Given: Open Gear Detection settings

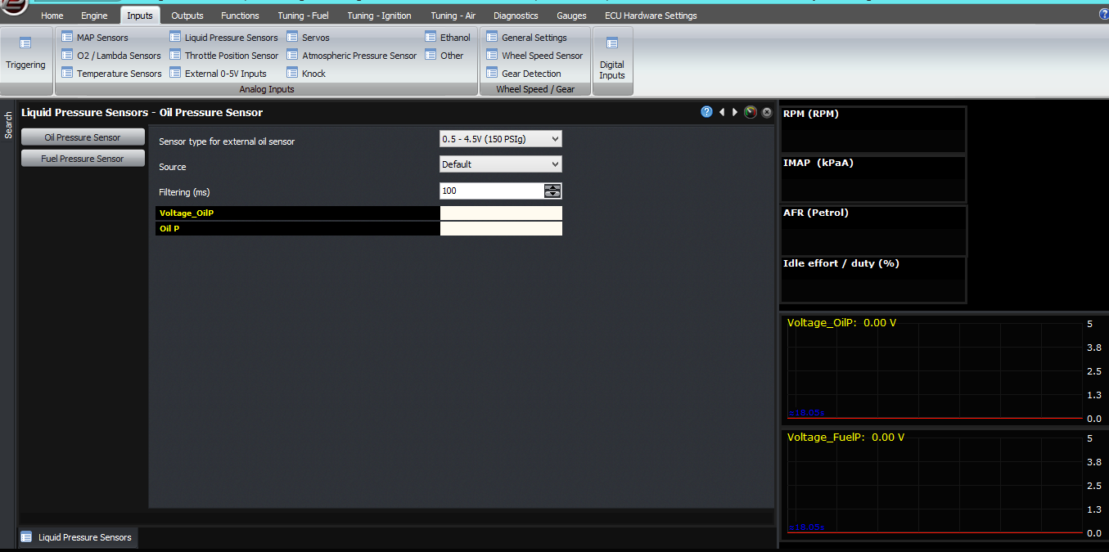Looking at the screenshot, I should (x=524, y=74).
